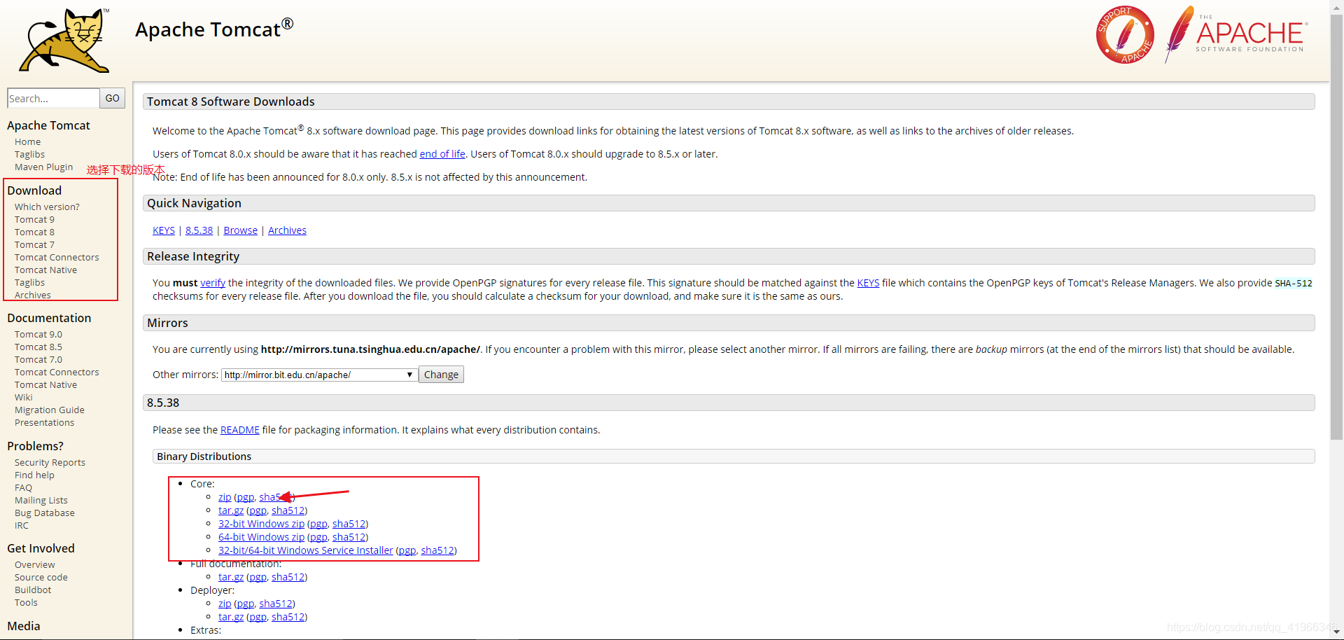Open the Browse link in Quick Navigation
The width and height of the screenshot is (1344, 640).
point(241,230)
